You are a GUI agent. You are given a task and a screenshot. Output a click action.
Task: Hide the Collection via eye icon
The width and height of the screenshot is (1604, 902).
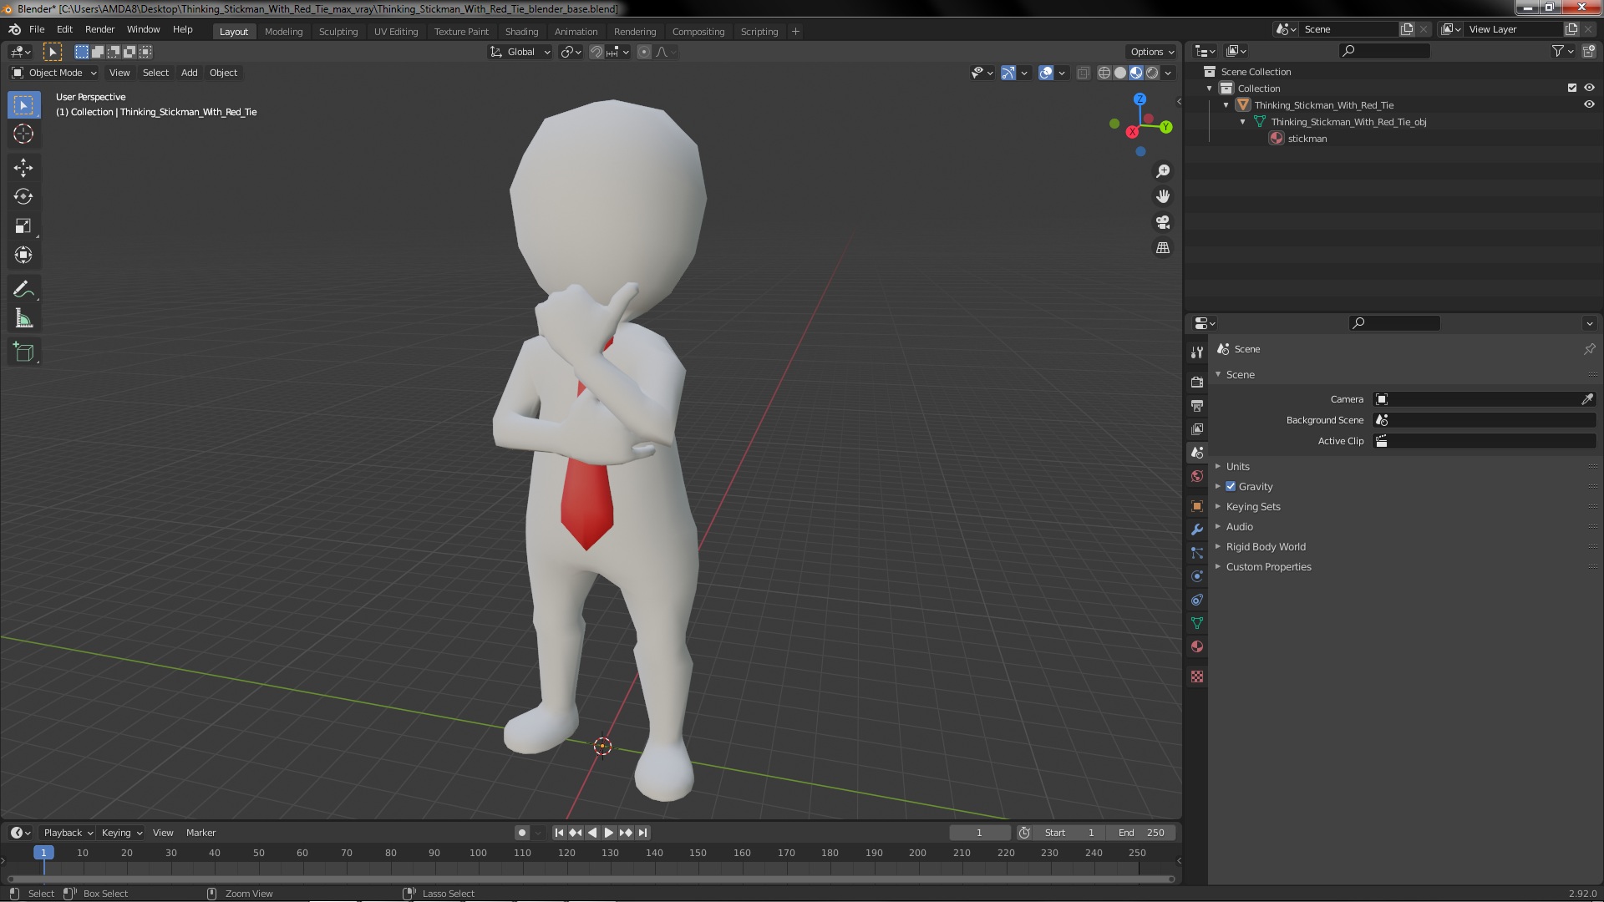tap(1589, 88)
